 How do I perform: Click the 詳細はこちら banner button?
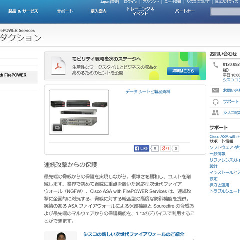point(183,71)
